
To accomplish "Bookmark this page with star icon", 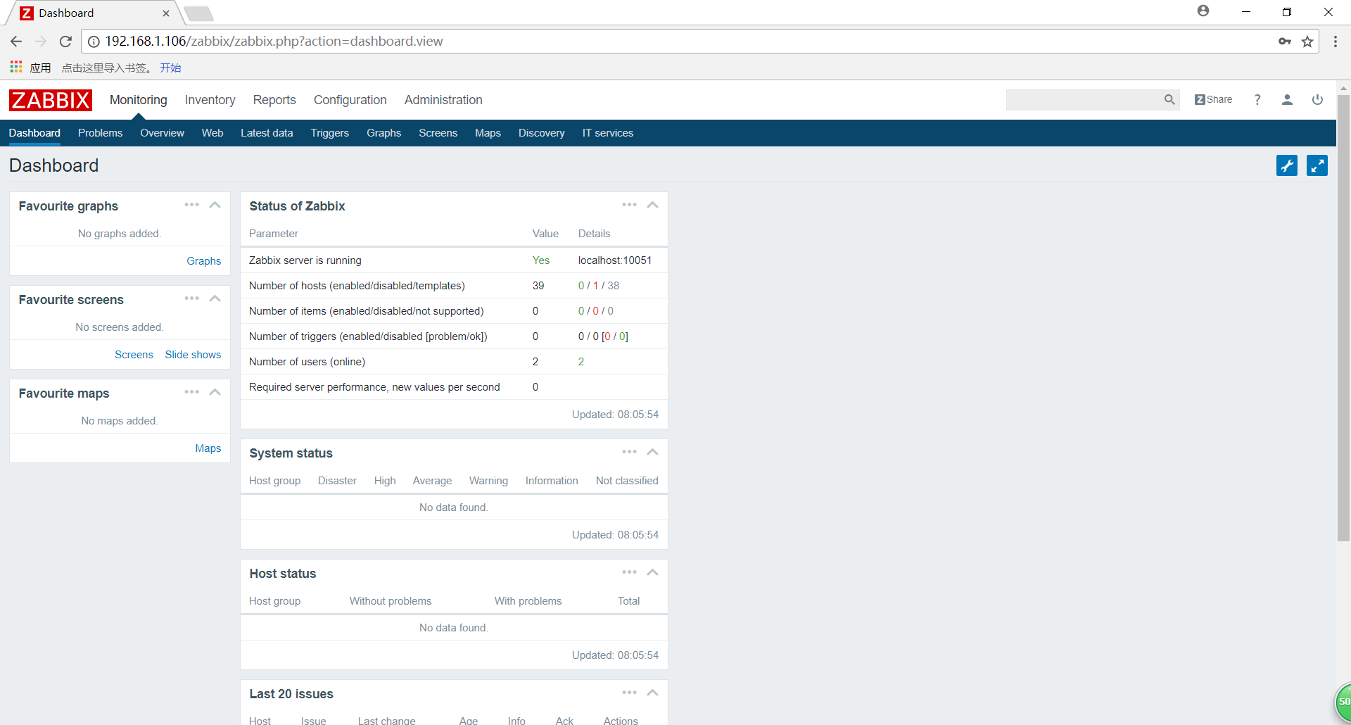I will click(1307, 42).
